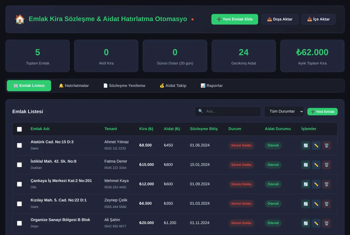
Task: Click the İçe Aktar import button
Action: [x=318, y=19]
